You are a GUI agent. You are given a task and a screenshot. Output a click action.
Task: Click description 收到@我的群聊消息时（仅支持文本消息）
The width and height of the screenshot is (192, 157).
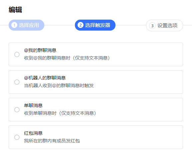(x=67, y=58)
